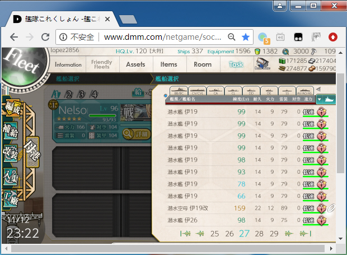Click the vertical page scrollbar thumb
The width and height of the screenshot is (347, 255).
click(x=341, y=123)
